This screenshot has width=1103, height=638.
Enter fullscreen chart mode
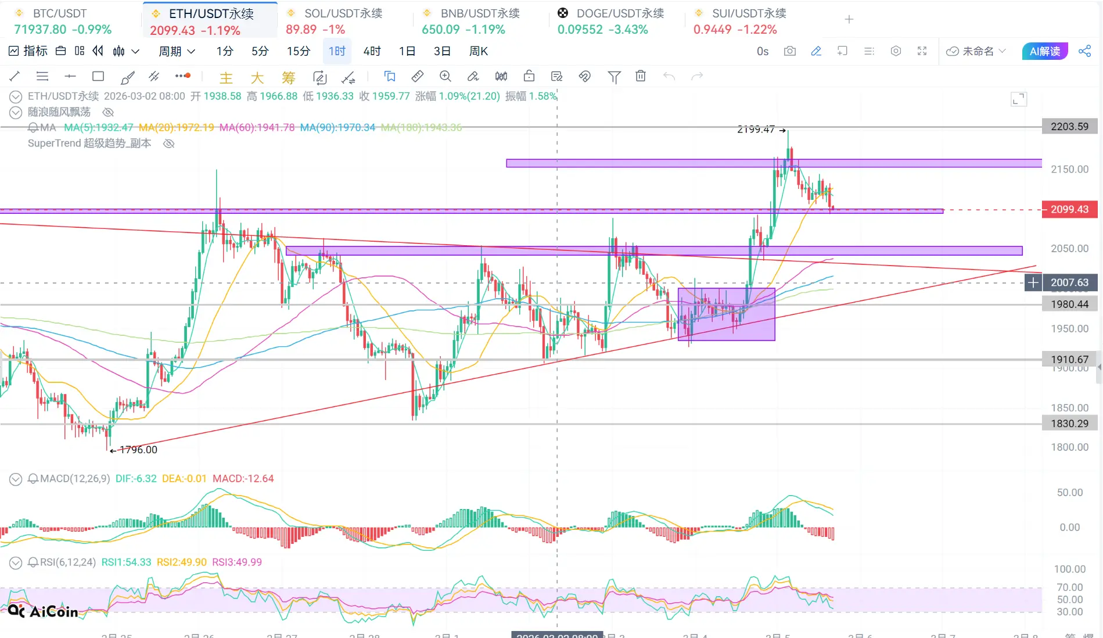(x=922, y=51)
